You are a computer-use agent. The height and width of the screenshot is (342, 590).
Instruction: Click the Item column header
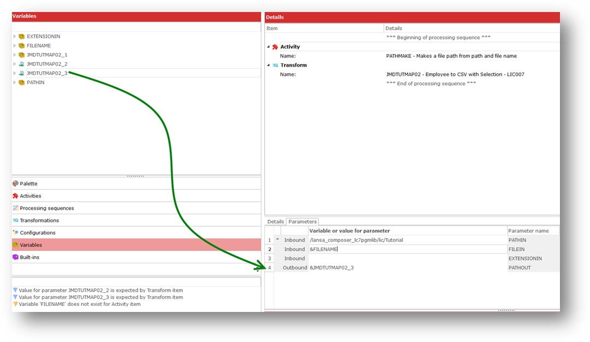324,28
